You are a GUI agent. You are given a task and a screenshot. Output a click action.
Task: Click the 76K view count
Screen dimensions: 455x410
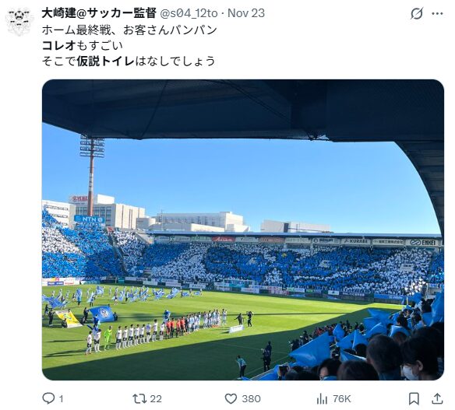(x=341, y=399)
